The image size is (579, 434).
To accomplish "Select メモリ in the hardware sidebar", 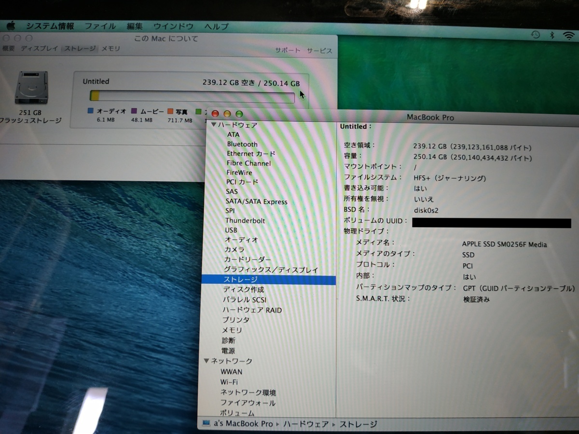I will (x=232, y=330).
